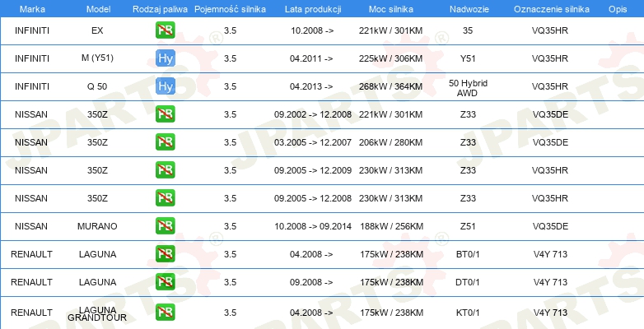
Task: Click the Moc silnika column header
Action: (x=391, y=9)
